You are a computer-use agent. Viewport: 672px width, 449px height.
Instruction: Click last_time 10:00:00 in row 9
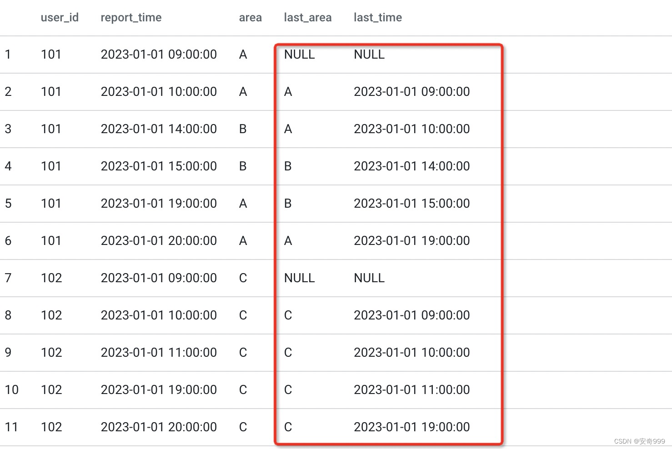point(412,353)
